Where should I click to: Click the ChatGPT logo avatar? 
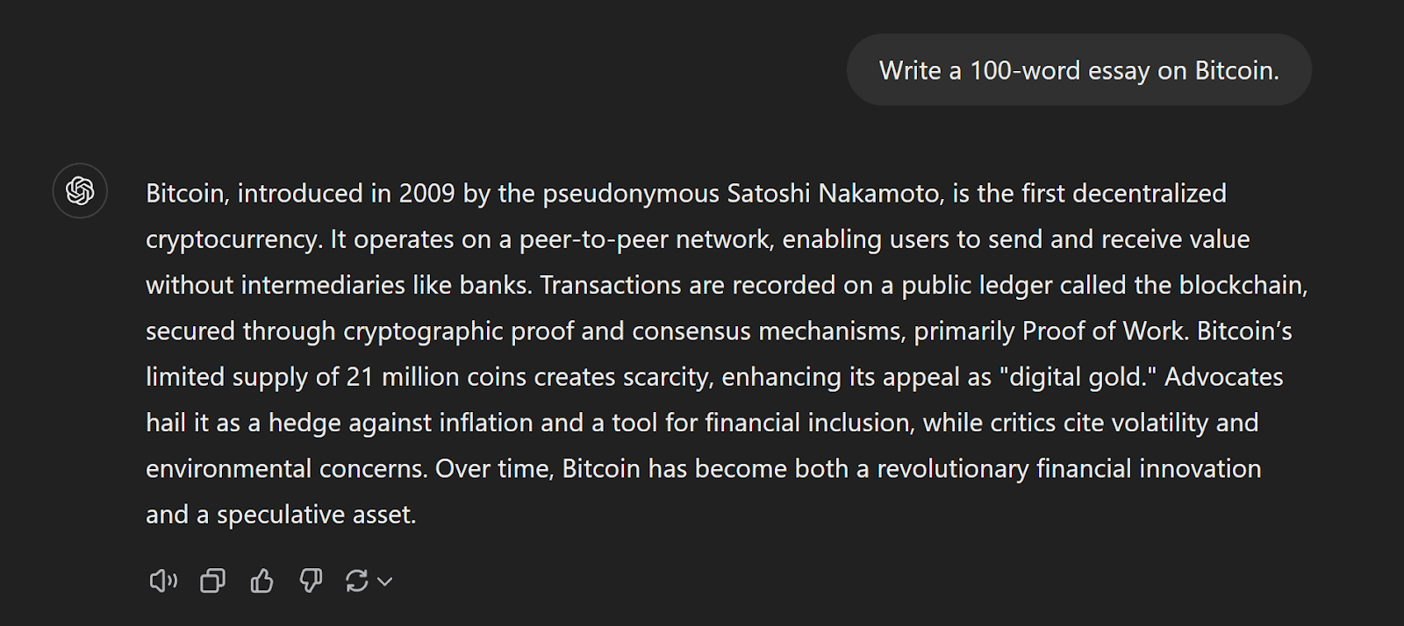tap(80, 190)
